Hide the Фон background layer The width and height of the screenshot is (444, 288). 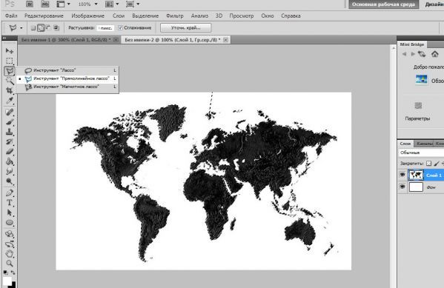tap(402, 187)
